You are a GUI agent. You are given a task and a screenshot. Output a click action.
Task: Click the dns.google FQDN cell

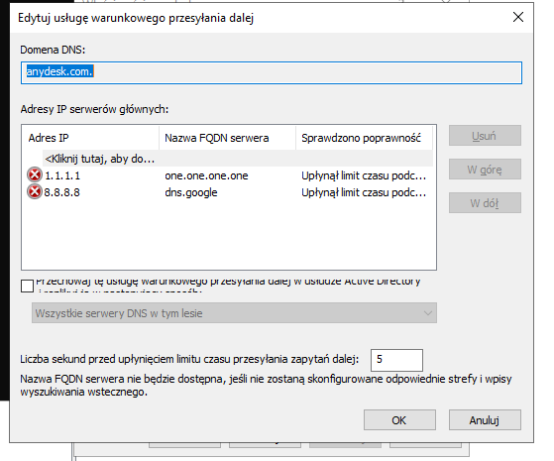coord(191,192)
